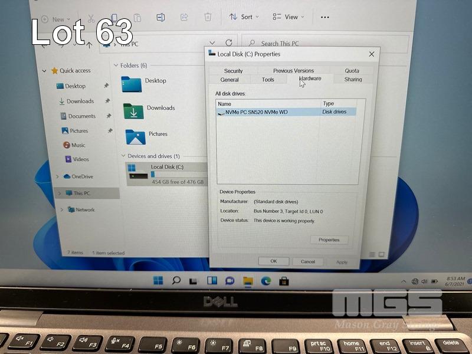Open the Pictures folder icon

click(x=135, y=136)
